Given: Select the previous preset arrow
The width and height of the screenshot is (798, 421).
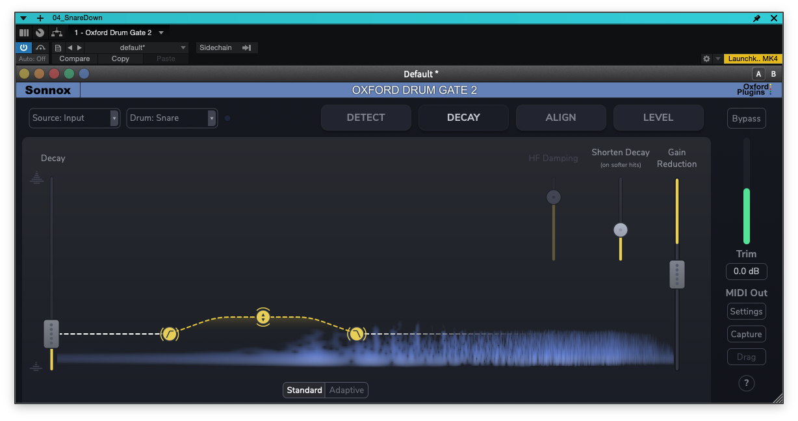Looking at the screenshot, I should 70,47.
